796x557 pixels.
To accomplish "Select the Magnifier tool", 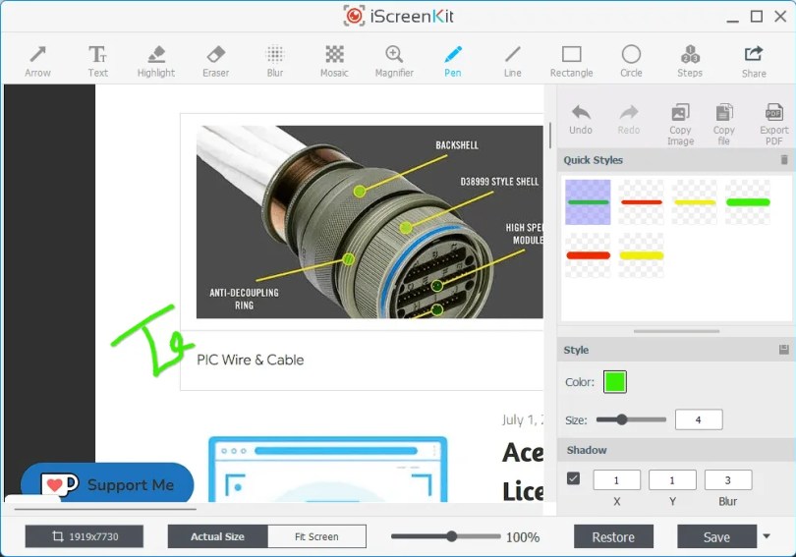I will coord(394,61).
